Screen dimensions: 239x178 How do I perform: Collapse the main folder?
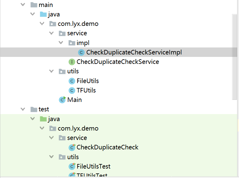[x=23, y=5]
